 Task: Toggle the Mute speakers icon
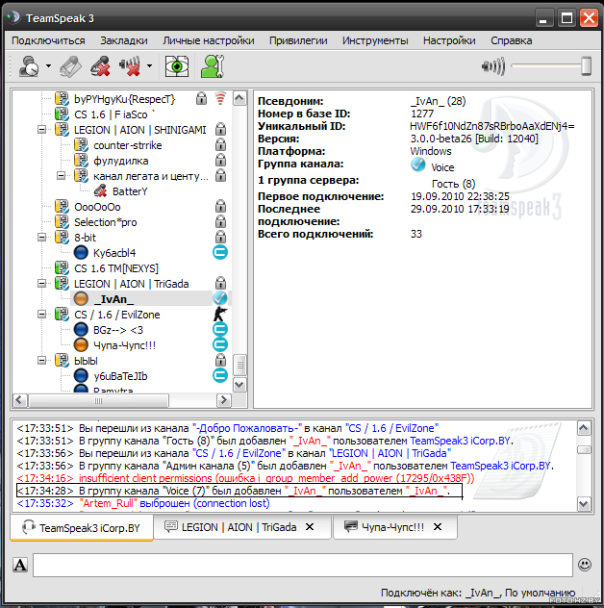point(130,66)
